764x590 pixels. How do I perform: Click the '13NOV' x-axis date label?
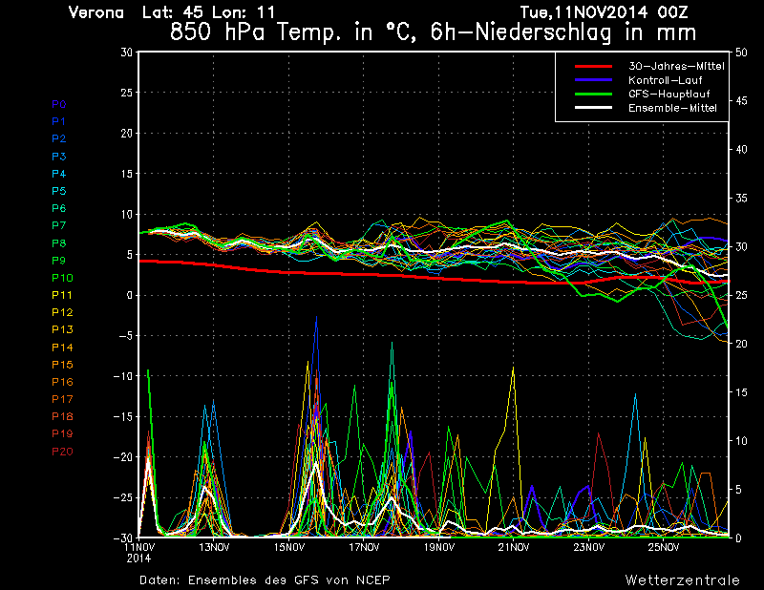tap(214, 548)
